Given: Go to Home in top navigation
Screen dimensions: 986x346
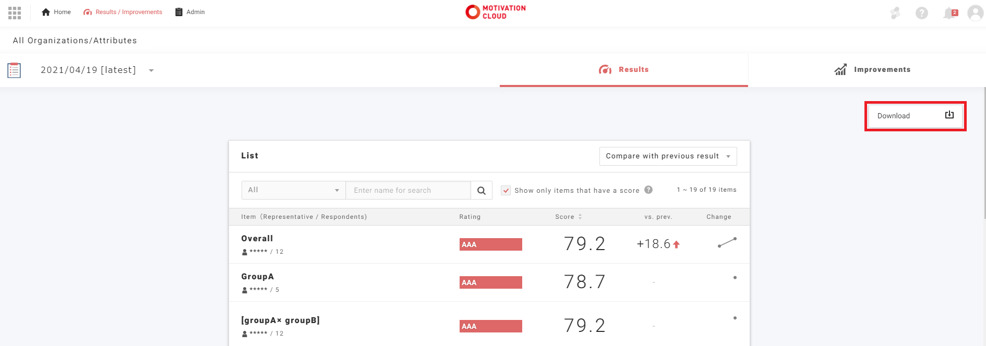Looking at the screenshot, I should (56, 12).
